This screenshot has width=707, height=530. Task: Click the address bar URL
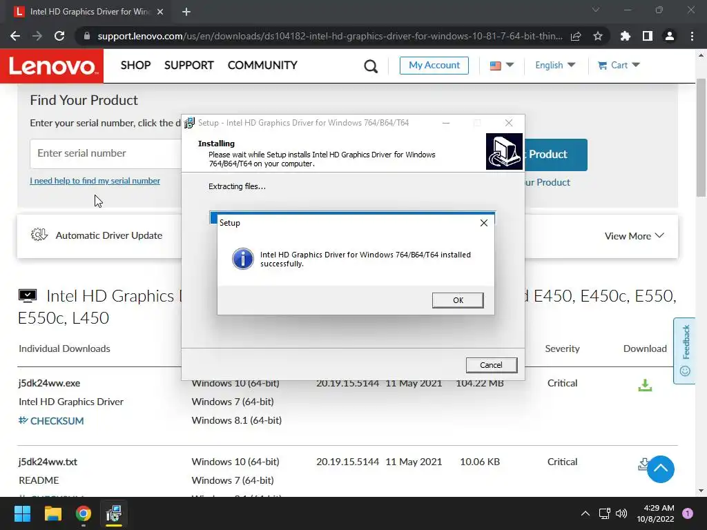[x=329, y=36]
